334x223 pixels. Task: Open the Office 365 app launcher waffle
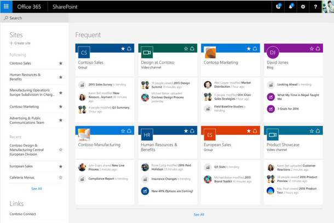coord(6,7)
